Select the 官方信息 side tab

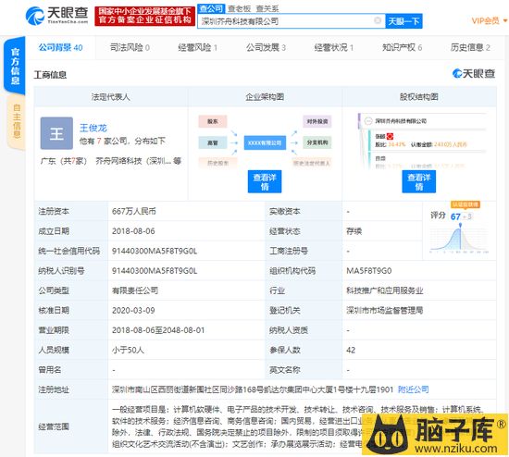point(15,66)
